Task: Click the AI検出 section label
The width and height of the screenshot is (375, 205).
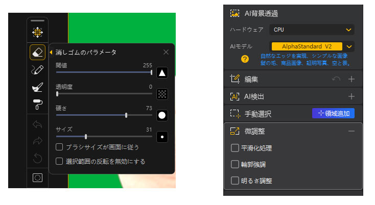Action: [254, 97]
